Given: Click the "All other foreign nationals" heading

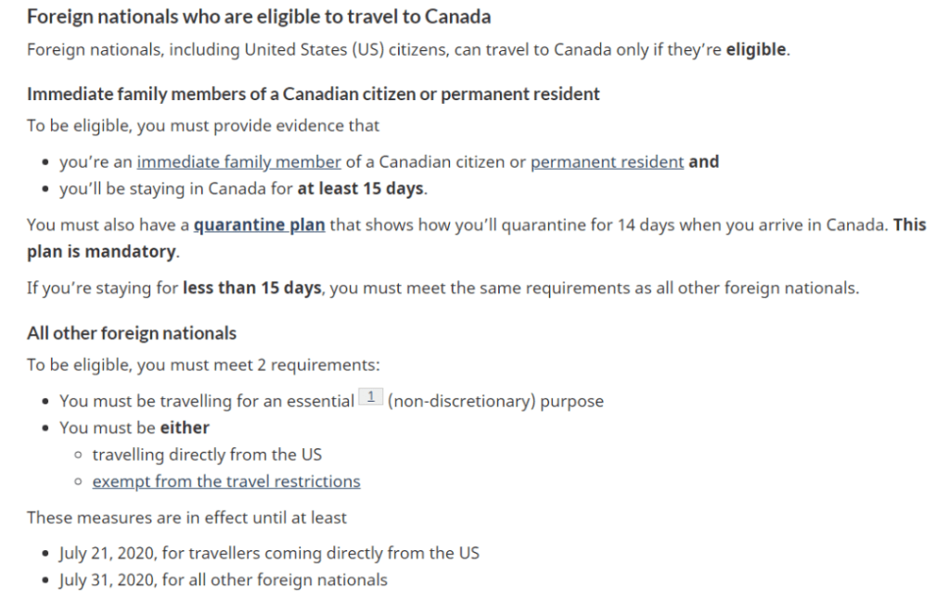Looking at the screenshot, I should click(x=132, y=333).
